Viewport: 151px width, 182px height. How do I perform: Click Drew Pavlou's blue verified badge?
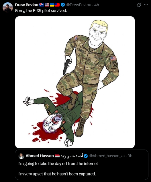click(x=63, y=5)
